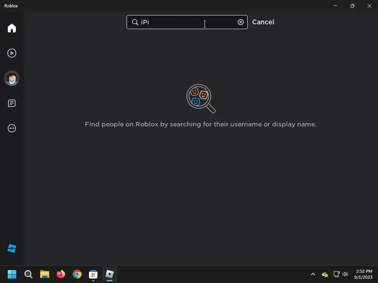Viewport: 378px width, 283px height.
Task: Launch Firefox from taskbar
Action: coord(61,274)
